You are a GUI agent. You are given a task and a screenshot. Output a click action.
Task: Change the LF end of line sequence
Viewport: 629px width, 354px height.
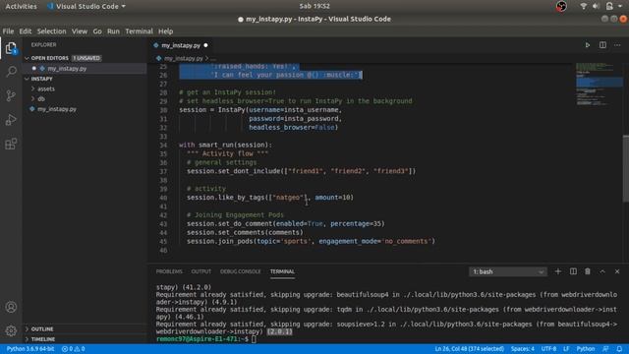click(566, 349)
